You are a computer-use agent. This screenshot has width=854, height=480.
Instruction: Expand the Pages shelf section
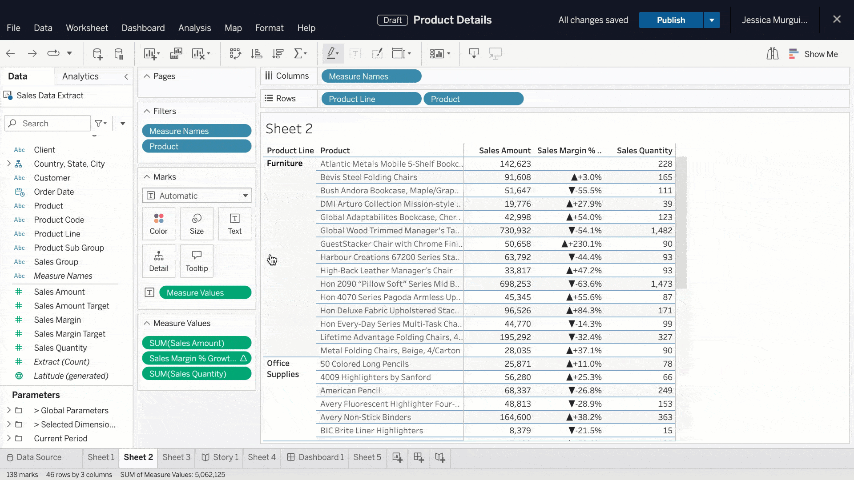[x=146, y=76]
